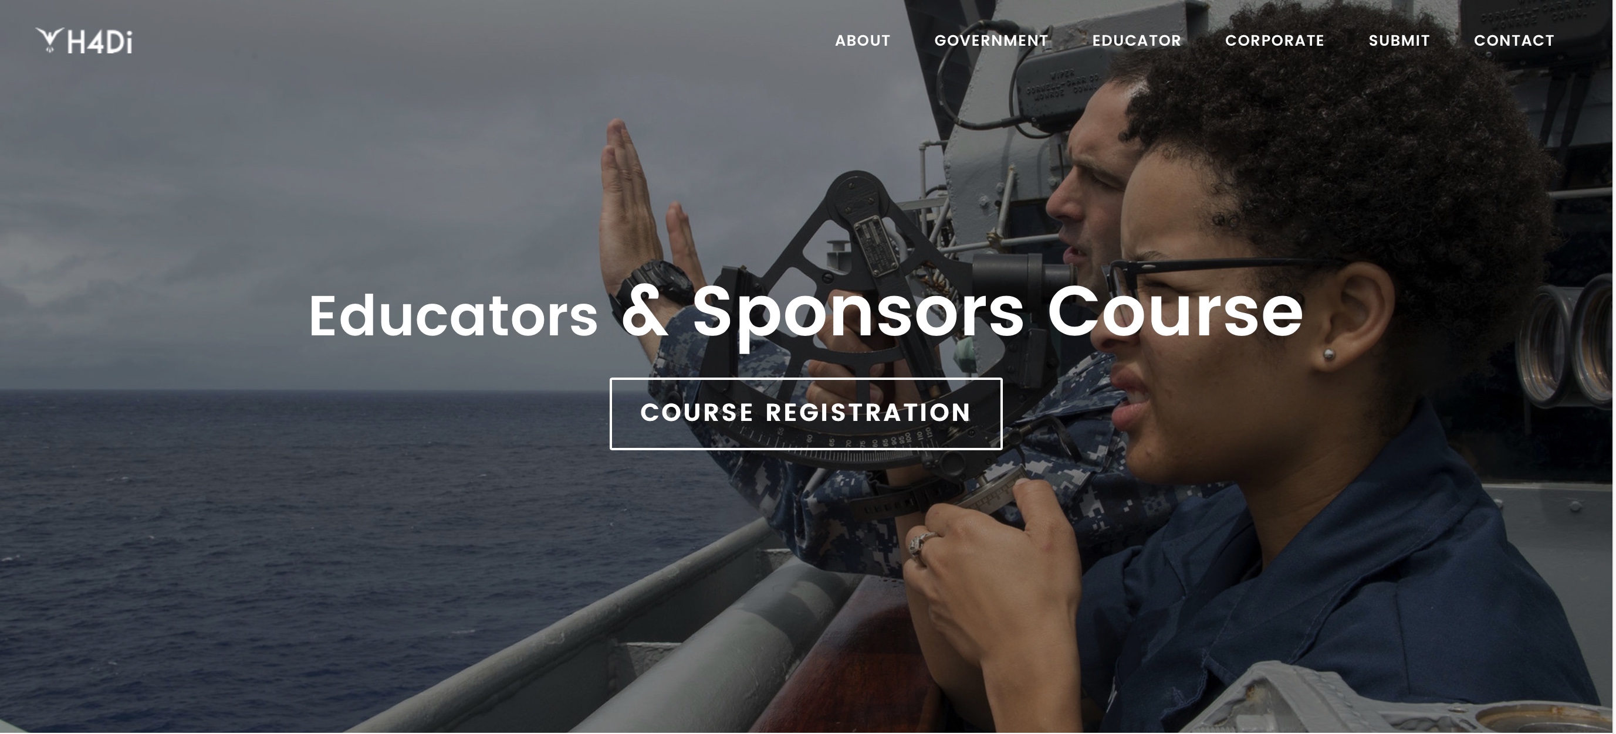The height and width of the screenshot is (734, 1616).
Task: Go to the GOVERNMENT navigation link
Action: 991,40
